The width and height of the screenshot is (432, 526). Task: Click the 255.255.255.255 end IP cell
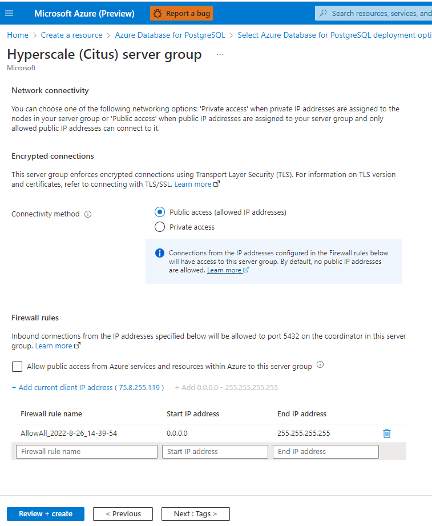pos(304,433)
